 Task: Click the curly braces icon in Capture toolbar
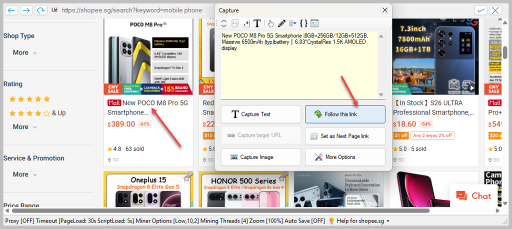click(303, 23)
